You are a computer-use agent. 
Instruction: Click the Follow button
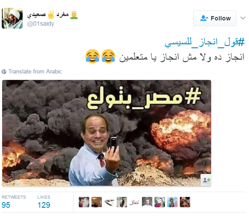215,18
